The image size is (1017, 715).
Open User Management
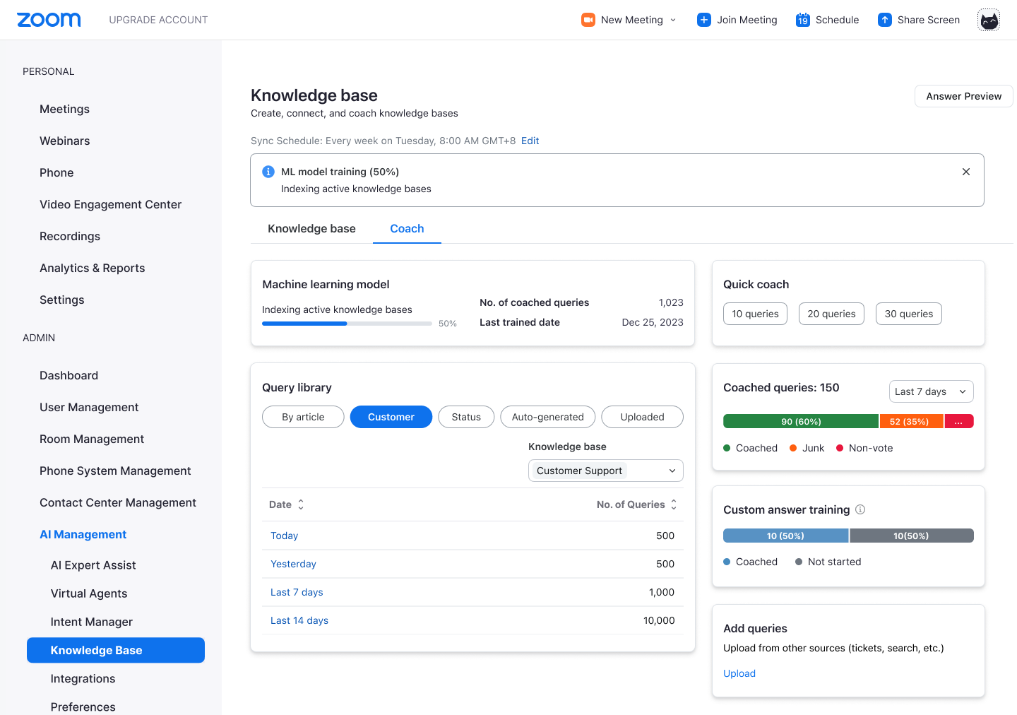point(89,407)
